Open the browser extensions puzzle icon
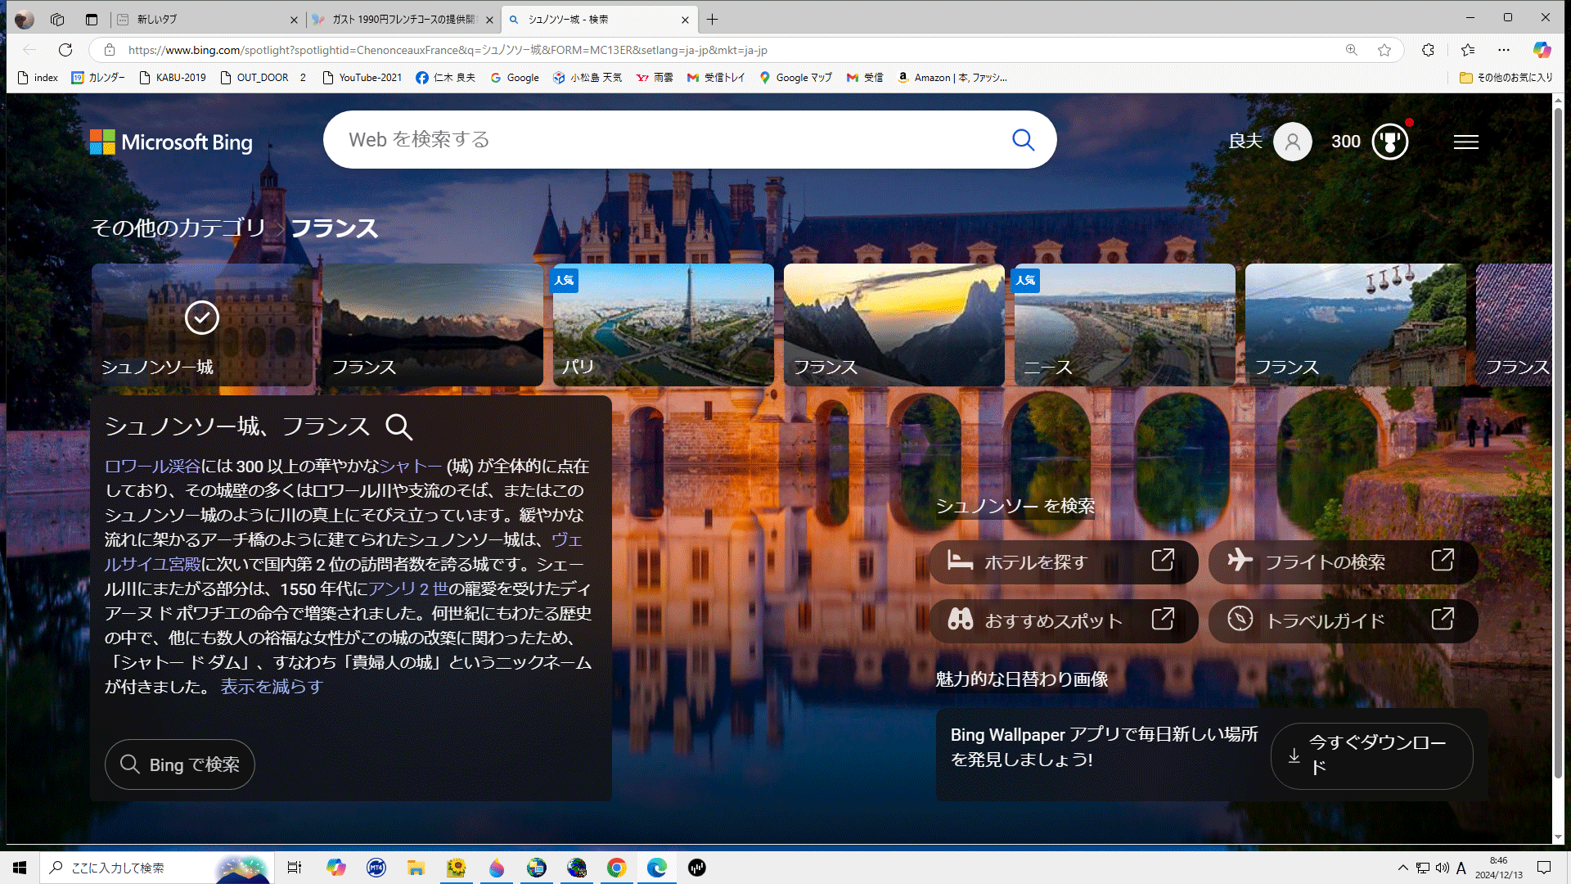This screenshot has height=884, width=1571. point(1429,50)
